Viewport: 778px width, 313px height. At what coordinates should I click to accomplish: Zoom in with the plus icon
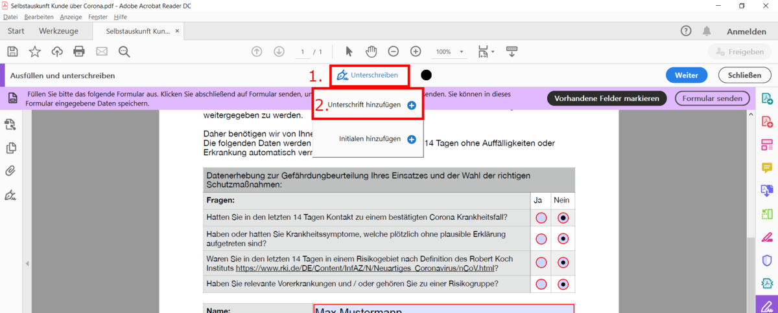coord(416,52)
